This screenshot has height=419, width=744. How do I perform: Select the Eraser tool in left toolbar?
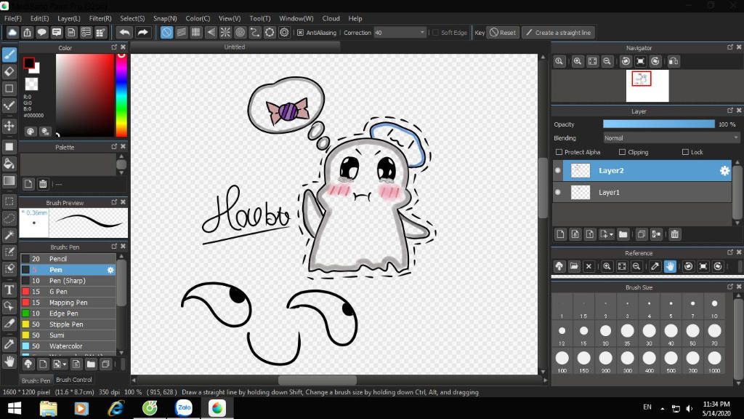coord(9,71)
